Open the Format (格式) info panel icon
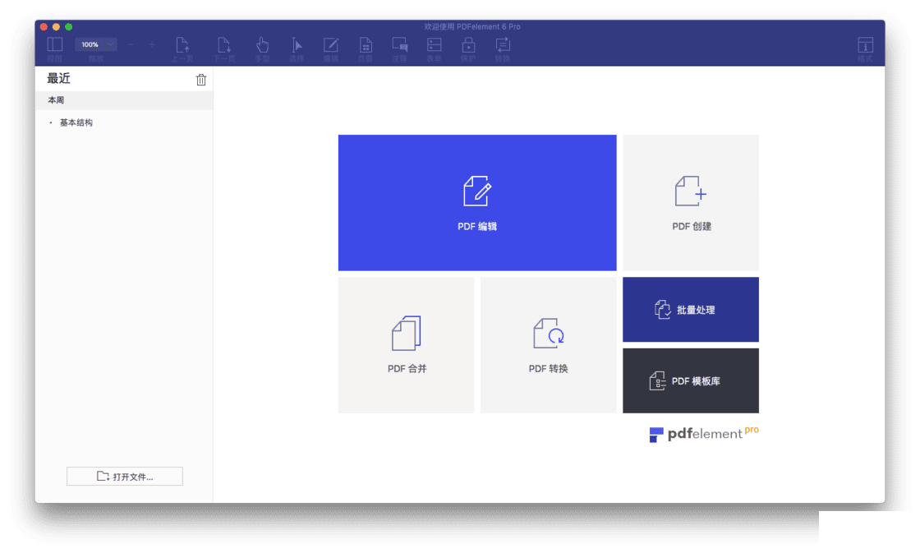Viewport: 920px width, 553px height. click(x=865, y=44)
